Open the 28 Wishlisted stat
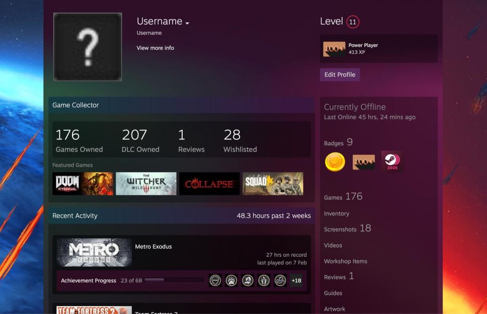This screenshot has width=487, height=314. (x=240, y=140)
